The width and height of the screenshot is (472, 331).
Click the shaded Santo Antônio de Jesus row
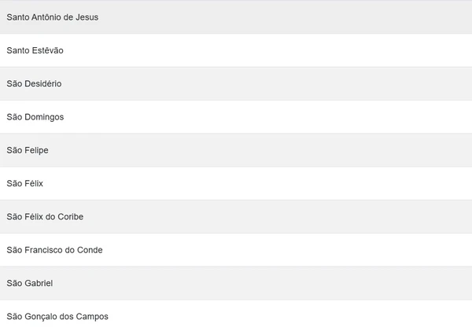point(236,17)
